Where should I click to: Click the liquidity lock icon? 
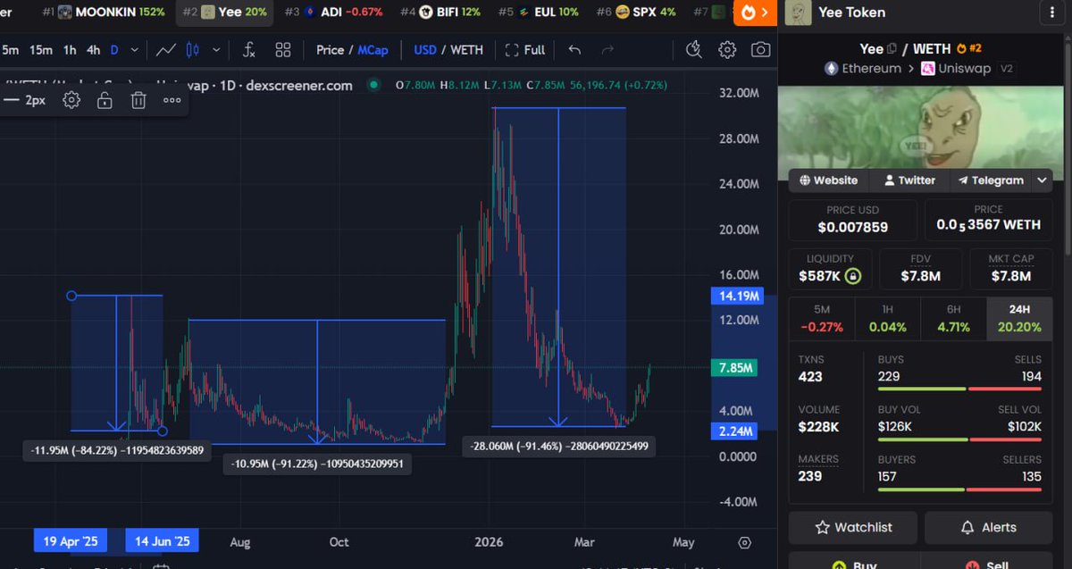pyautogui.click(x=852, y=276)
